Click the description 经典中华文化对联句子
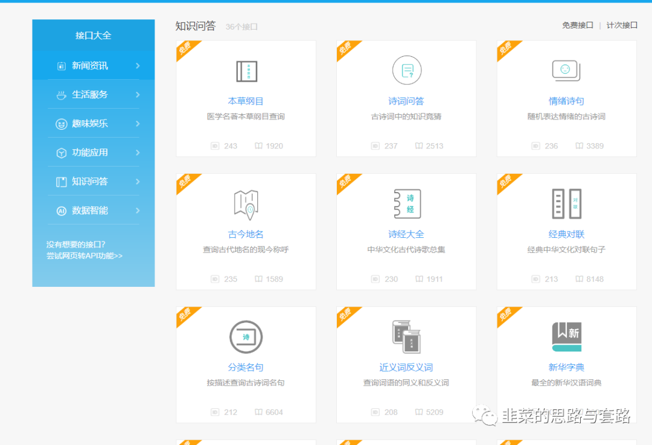 566,249
